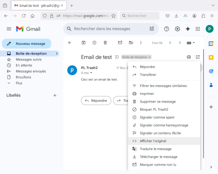Image resolution: width=218 pixels, height=174 pixels.
Task: Select Signaler un contenu illicite
Action: pyautogui.click(x=164, y=133)
